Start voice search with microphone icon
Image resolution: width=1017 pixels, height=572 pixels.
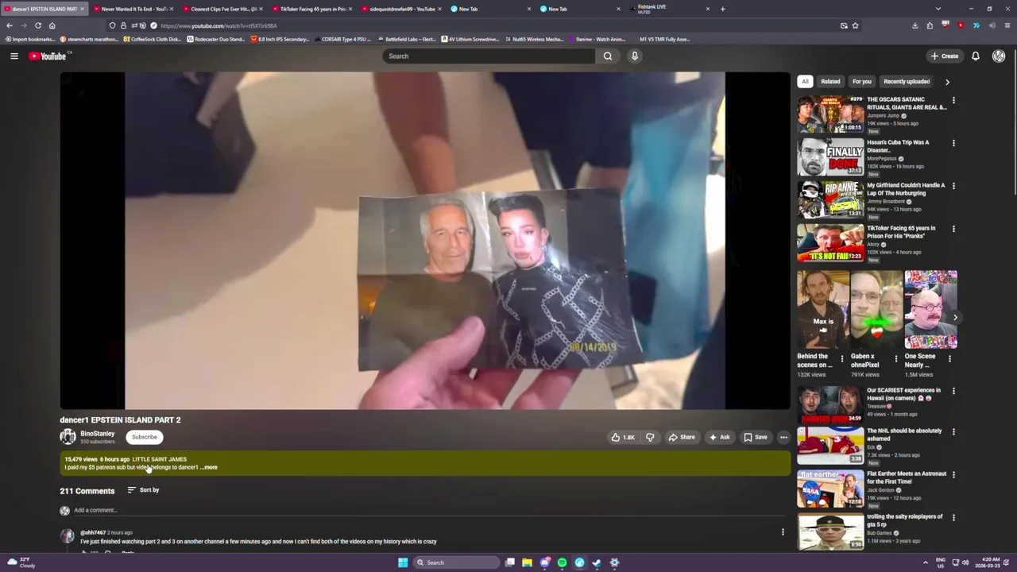(634, 56)
